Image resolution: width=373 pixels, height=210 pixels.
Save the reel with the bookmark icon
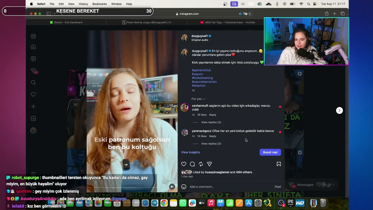coord(279,164)
